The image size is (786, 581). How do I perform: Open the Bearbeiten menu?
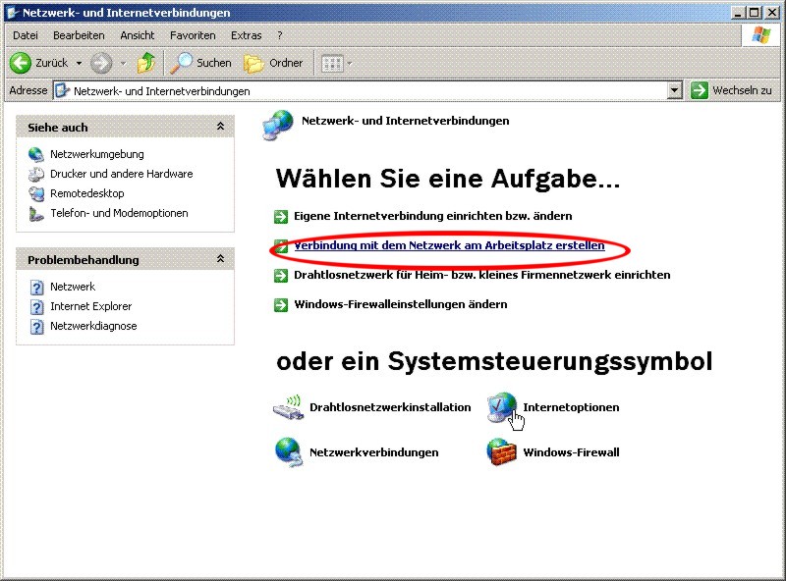[x=79, y=35]
